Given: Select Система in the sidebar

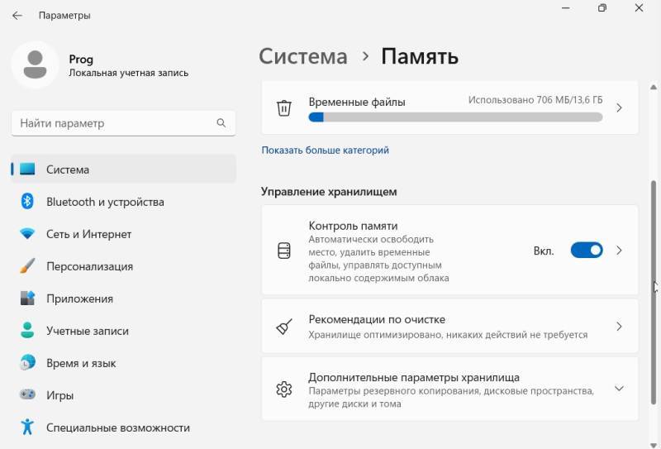Looking at the screenshot, I should (68, 170).
